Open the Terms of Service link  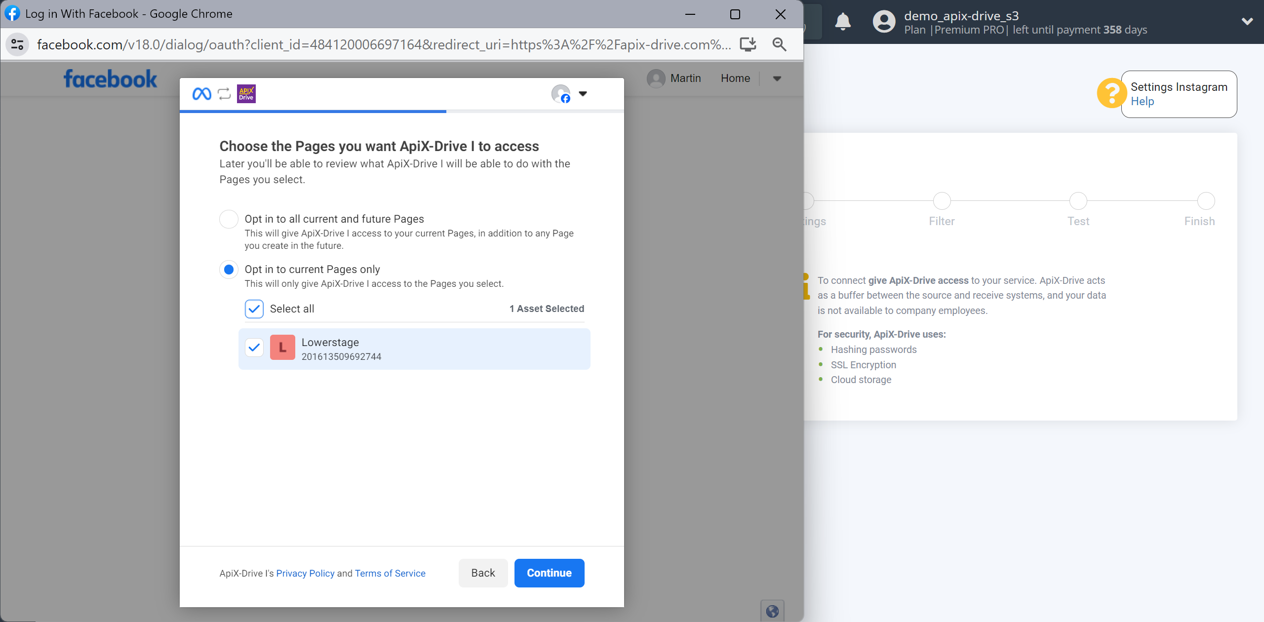390,573
